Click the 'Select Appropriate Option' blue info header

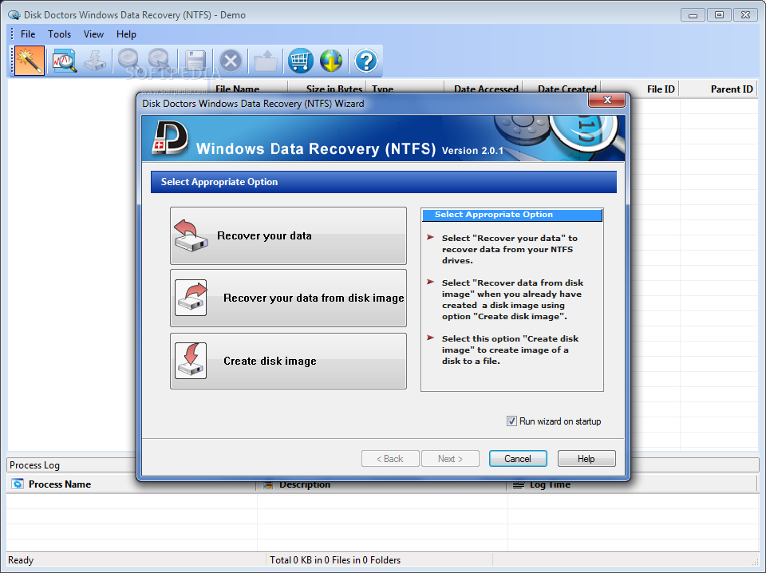click(x=511, y=215)
